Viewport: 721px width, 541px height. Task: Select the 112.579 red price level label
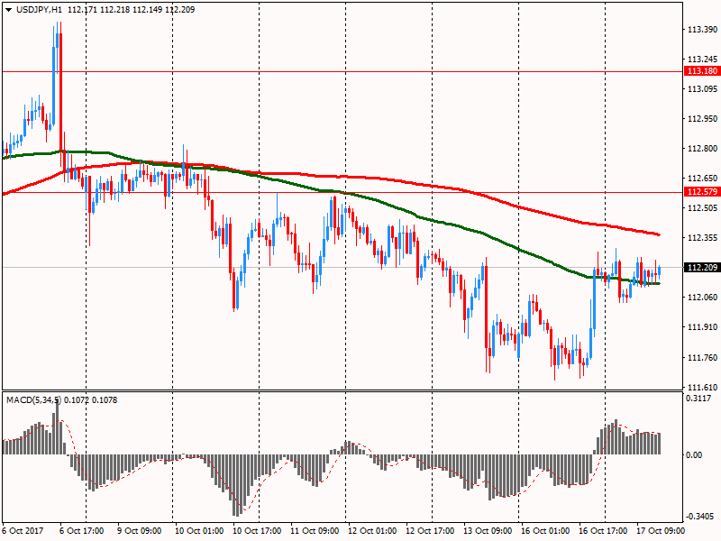(x=702, y=192)
